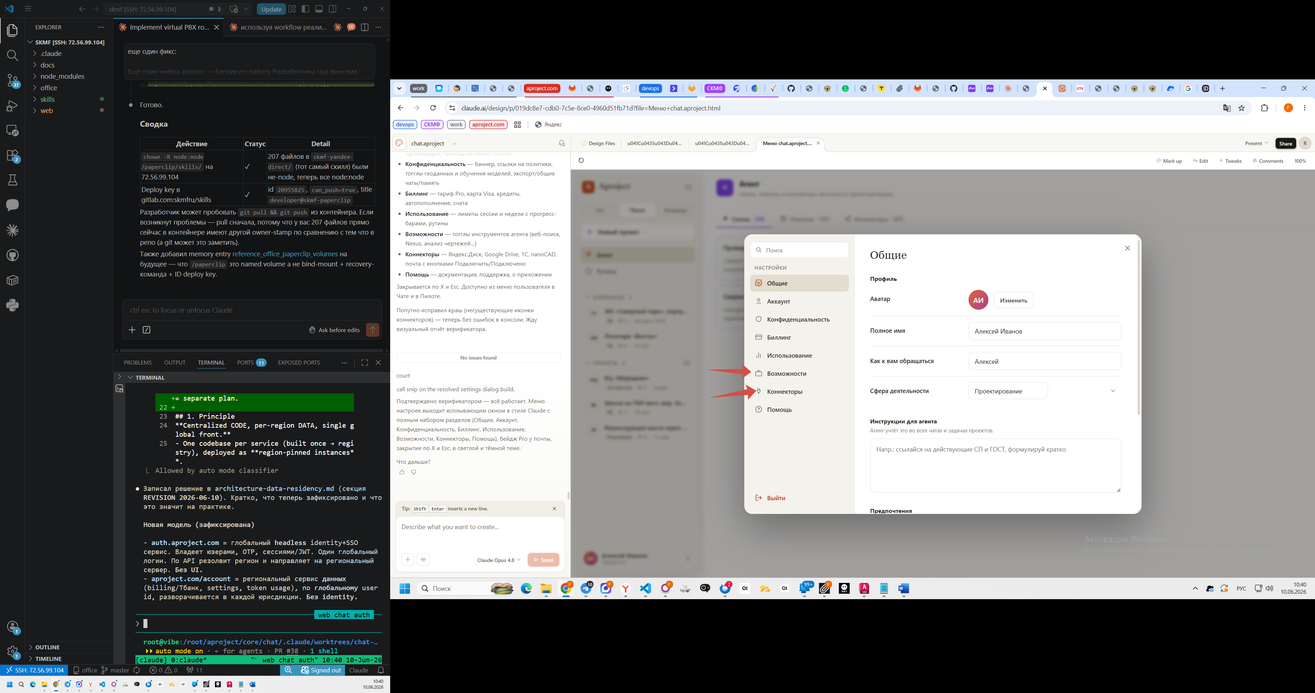
Task: Open the reference_office_paperclip_volumes link
Action: [285, 254]
